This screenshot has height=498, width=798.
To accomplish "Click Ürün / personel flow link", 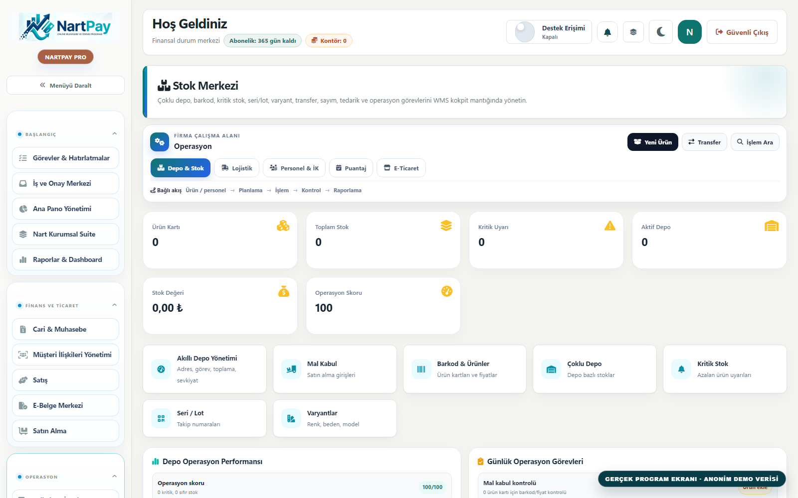I will click(205, 190).
